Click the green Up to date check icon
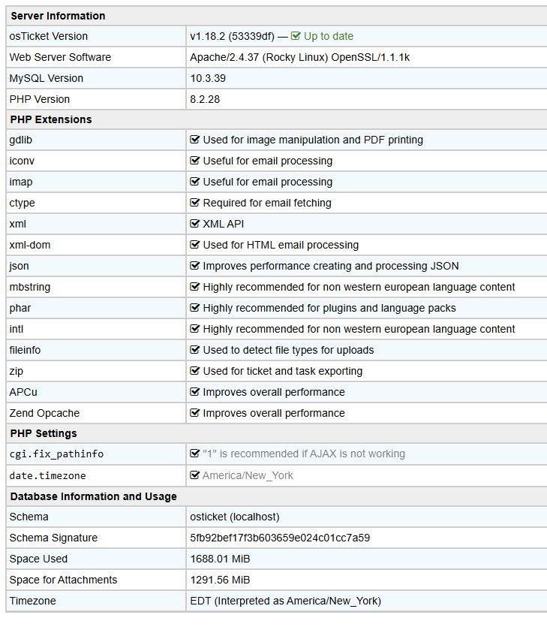This screenshot has width=547, height=627. coord(296,36)
